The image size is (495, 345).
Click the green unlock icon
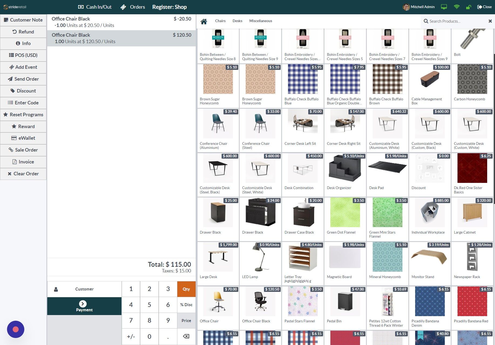click(x=469, y=7)
